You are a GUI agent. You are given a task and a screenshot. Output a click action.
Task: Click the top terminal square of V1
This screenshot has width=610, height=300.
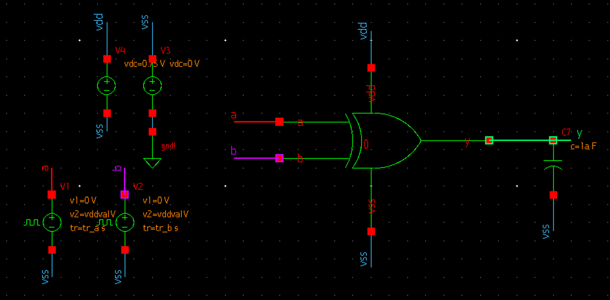point(52,194)
